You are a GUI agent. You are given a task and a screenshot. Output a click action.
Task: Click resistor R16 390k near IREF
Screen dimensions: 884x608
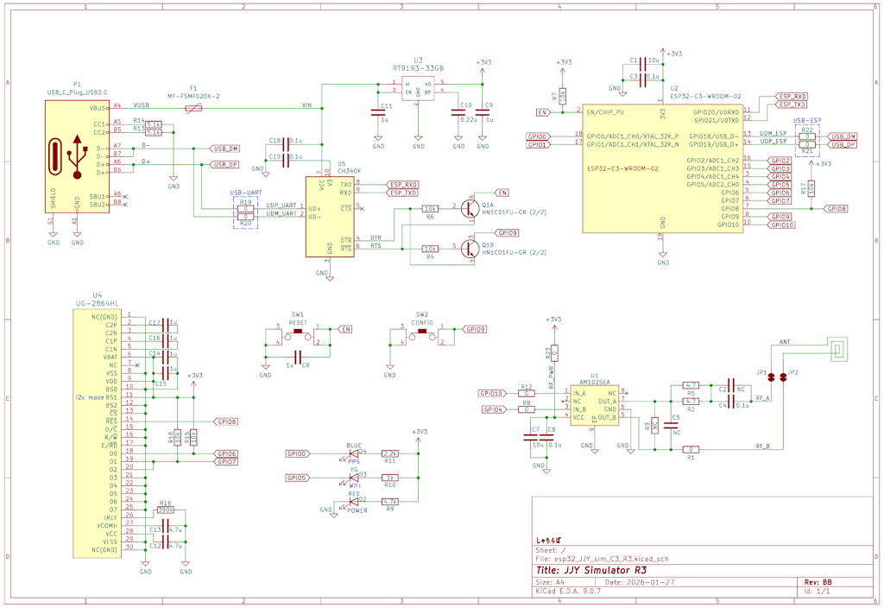[x=166, y=510]
